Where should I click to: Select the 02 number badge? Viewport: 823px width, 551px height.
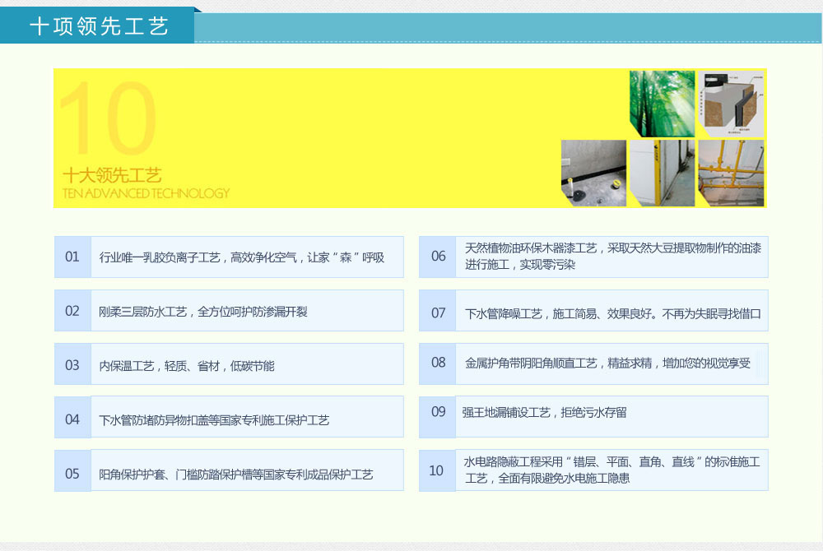click(x=72, y=311)
